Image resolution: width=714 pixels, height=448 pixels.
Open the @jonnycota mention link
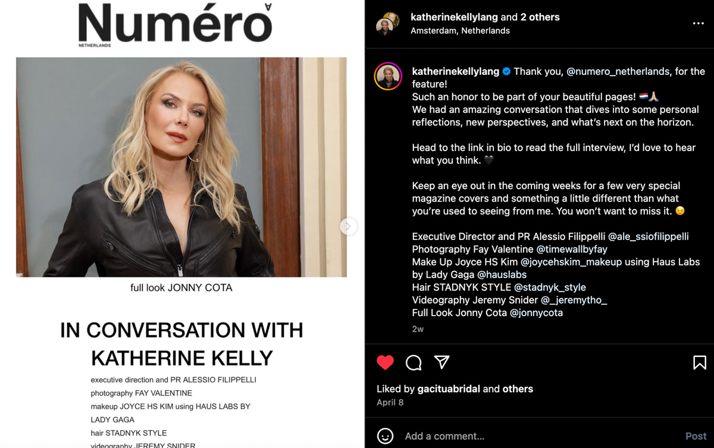tap(536, 313)
